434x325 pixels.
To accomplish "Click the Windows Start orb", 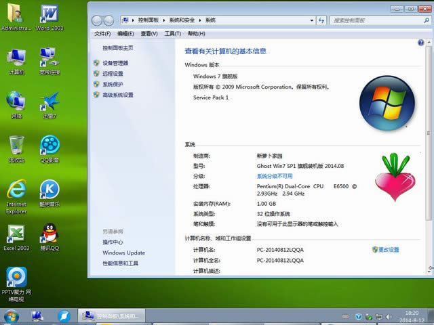I will 11,316.
